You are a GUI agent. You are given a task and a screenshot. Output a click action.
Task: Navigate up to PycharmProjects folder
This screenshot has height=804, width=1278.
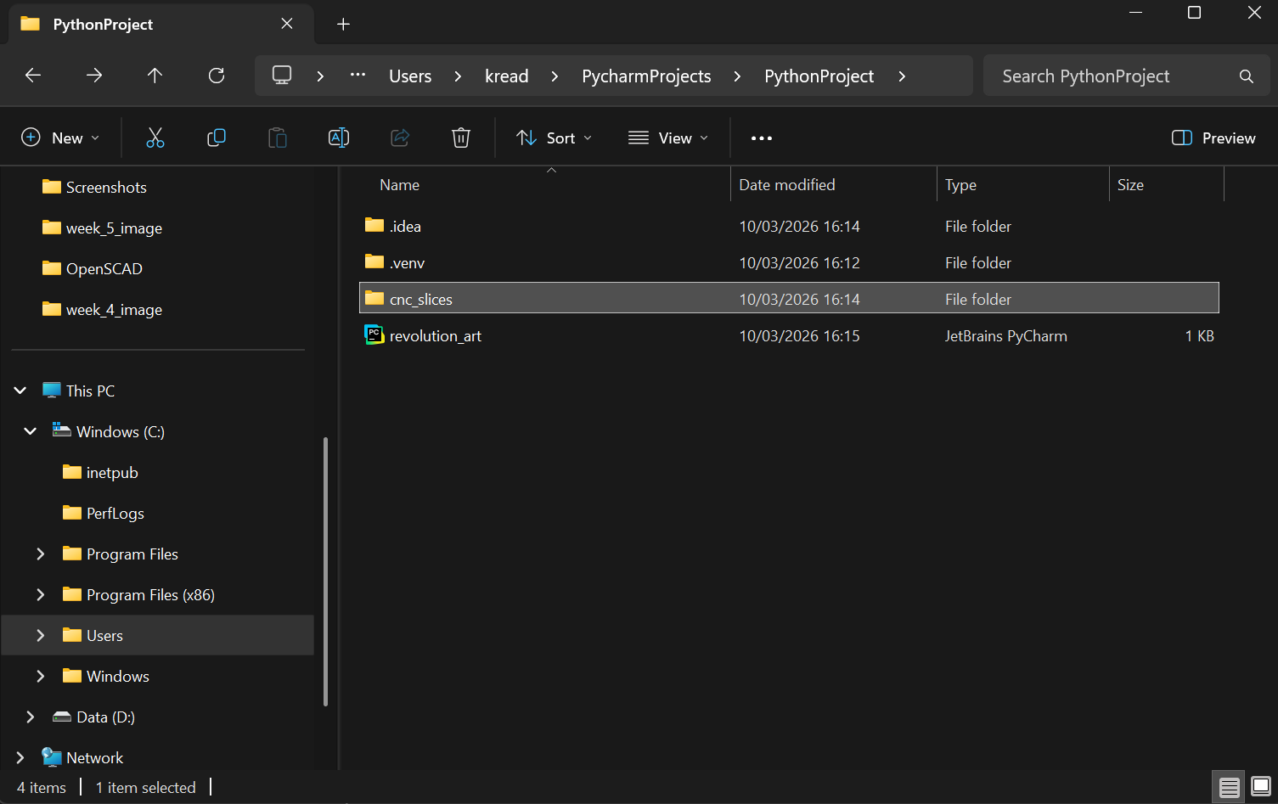tap(155, 75)
